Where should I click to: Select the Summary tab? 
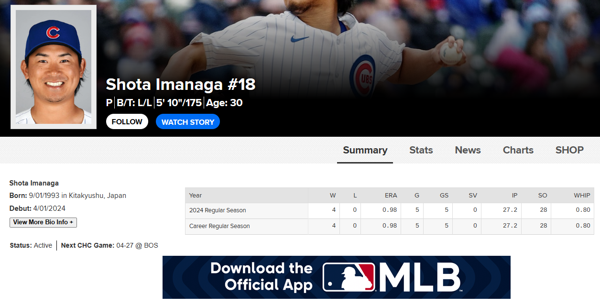coord(365,150)
